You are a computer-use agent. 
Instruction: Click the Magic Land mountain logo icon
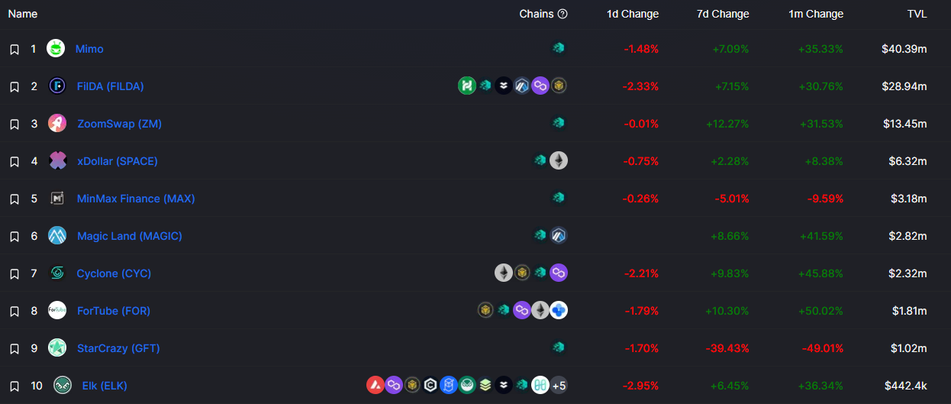click(x=57, y=235)
